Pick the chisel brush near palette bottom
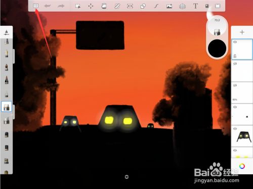 (x=7, y=161)
